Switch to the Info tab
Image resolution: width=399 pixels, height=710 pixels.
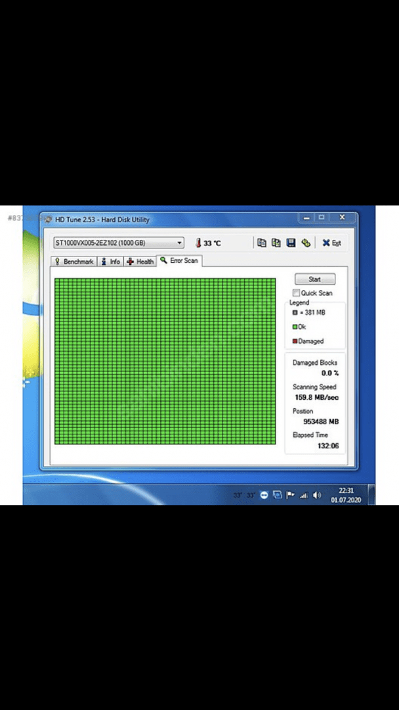coord(111,261)
